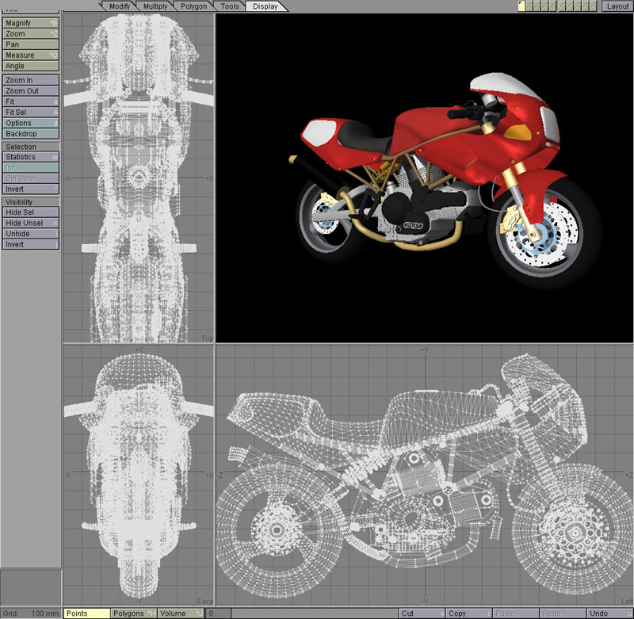Click the Hide Unsel button

point(31,223)
